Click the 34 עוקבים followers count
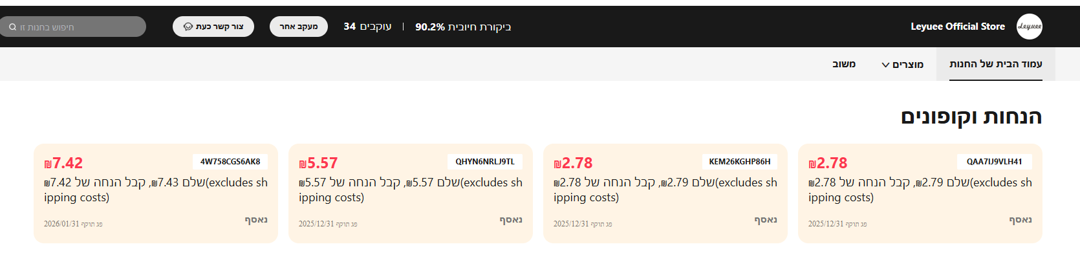The width and height of the screenshot is (1080, 264). [x=367, y=27]
